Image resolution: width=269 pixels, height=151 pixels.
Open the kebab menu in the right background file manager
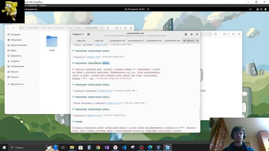210,34
